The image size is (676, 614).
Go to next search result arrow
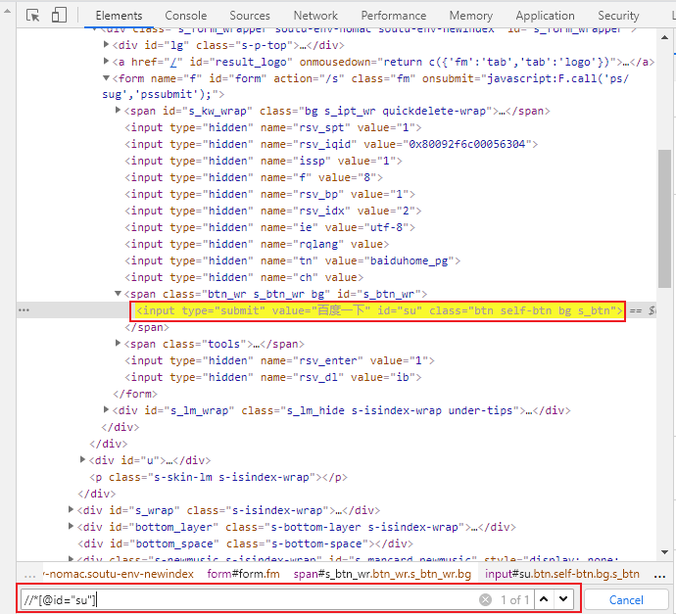(563, 599)
